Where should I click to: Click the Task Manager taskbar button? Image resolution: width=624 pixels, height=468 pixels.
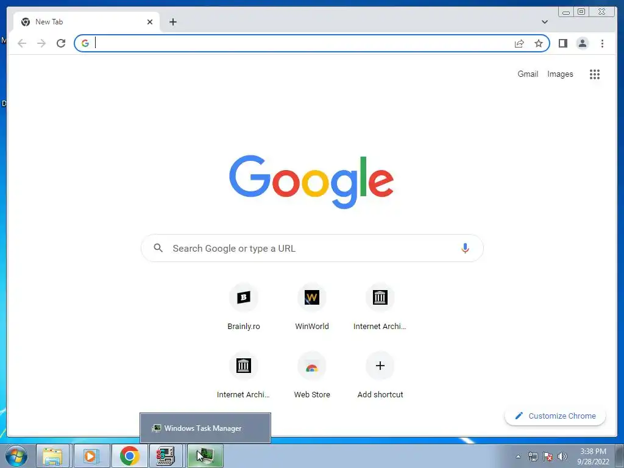tap(205, 456)
